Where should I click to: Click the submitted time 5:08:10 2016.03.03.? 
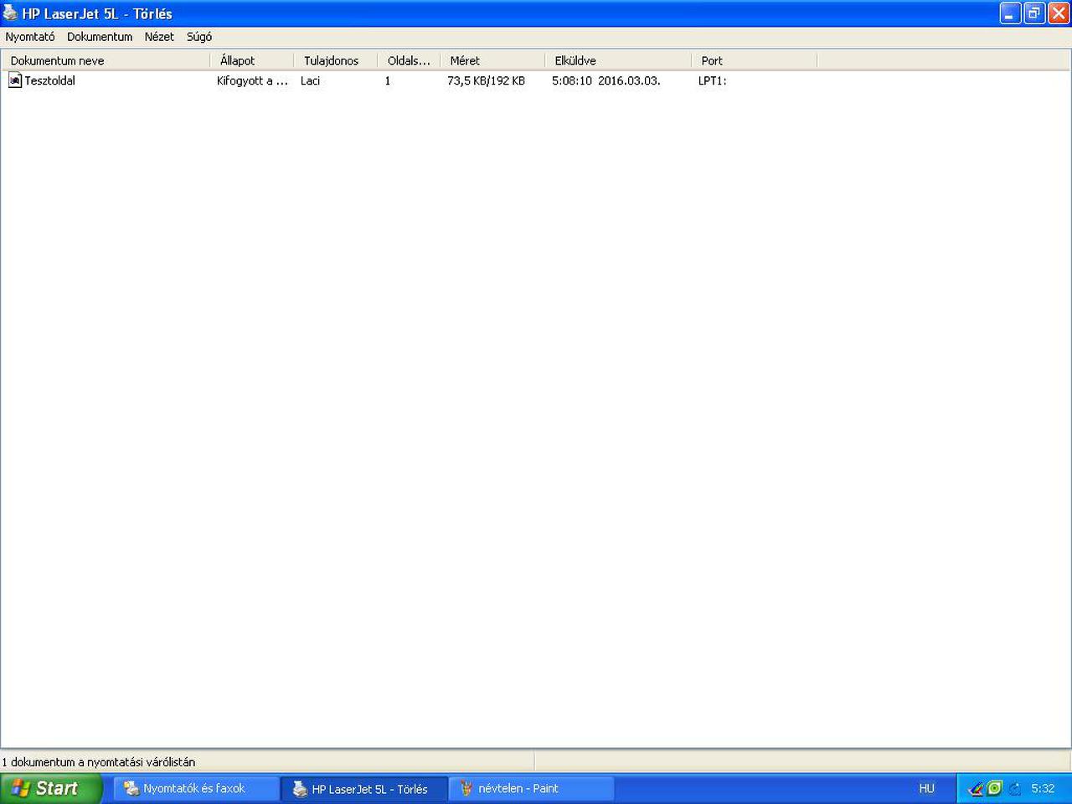pos(606,80)
